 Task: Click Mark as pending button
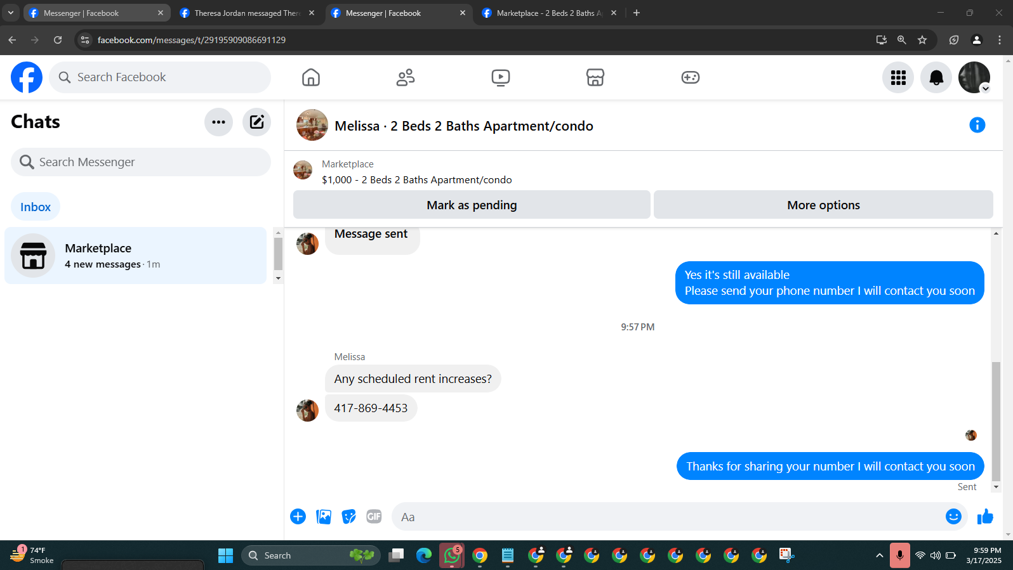[x=472, y=205]
